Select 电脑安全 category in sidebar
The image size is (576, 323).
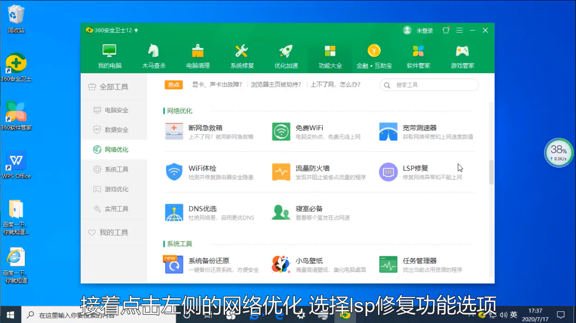click(116, 110)
